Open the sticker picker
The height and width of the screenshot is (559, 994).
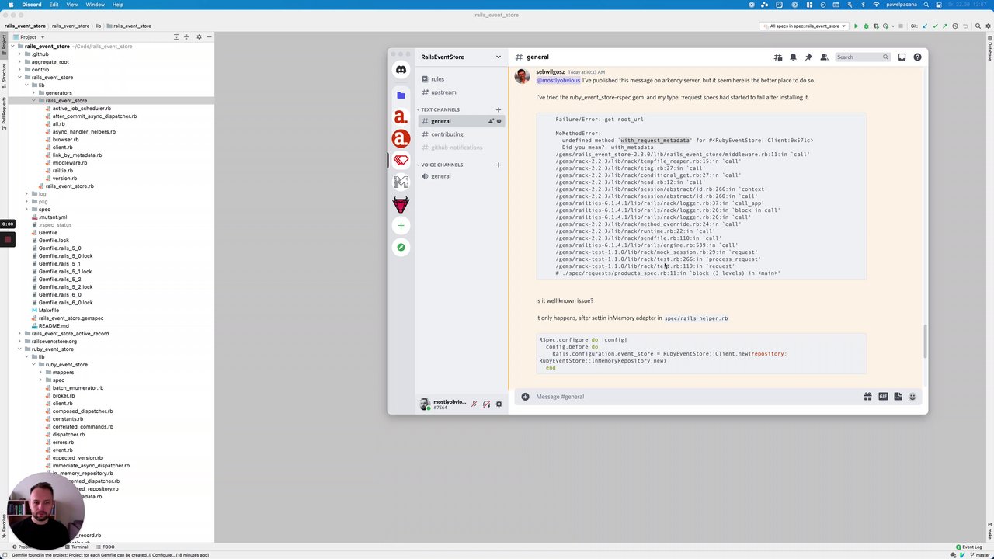pyautogui.click(x=898, y=397)
